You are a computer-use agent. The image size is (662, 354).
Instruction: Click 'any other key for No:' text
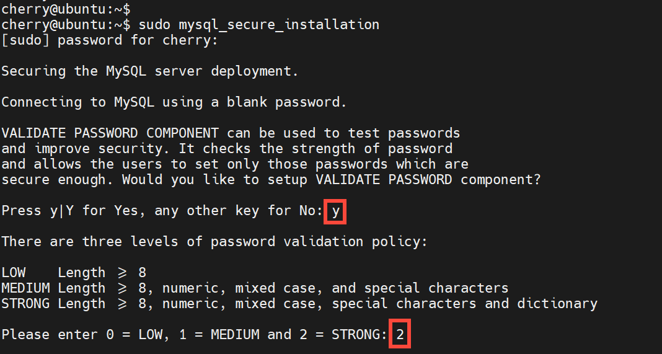click(239, 211)
